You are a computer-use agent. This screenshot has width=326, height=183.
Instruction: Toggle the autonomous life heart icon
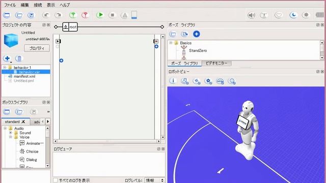point(279,15)
